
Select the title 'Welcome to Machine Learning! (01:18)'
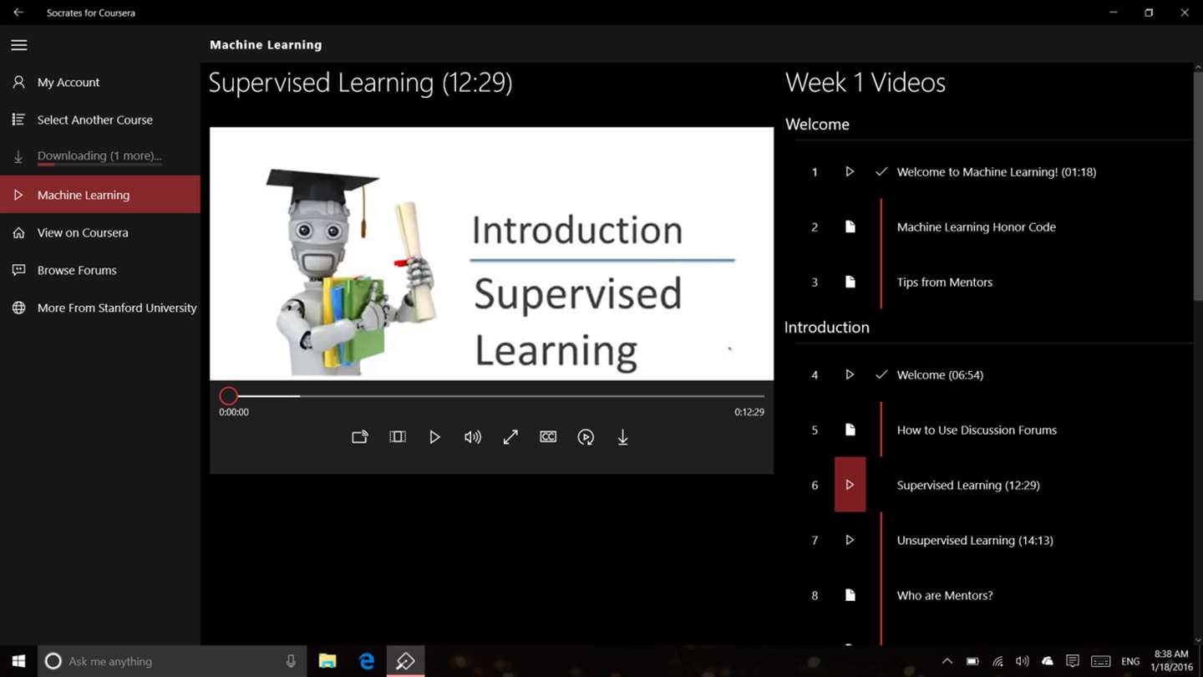point(997,172)
